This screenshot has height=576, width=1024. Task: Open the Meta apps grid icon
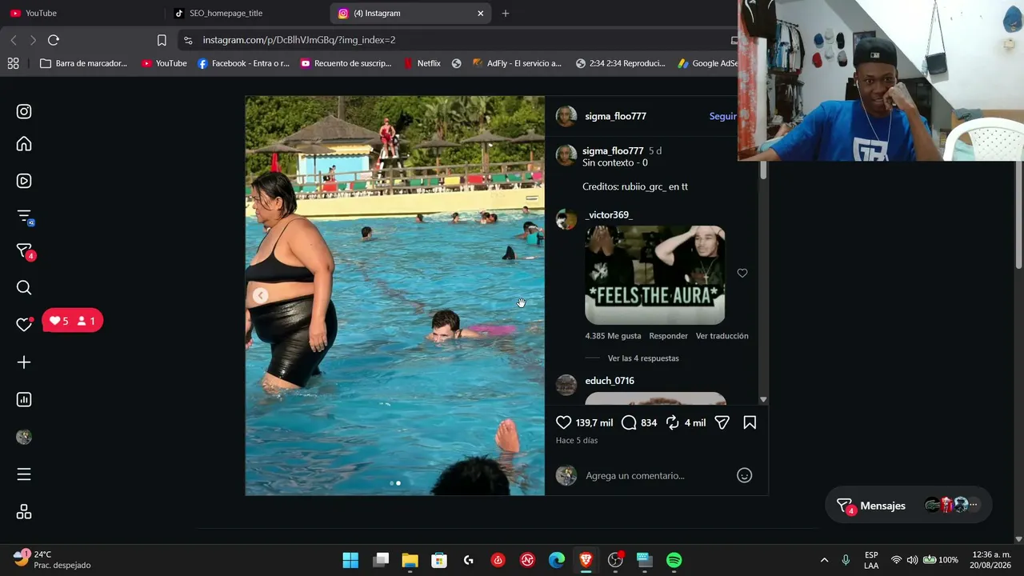[x=24, y=512]
